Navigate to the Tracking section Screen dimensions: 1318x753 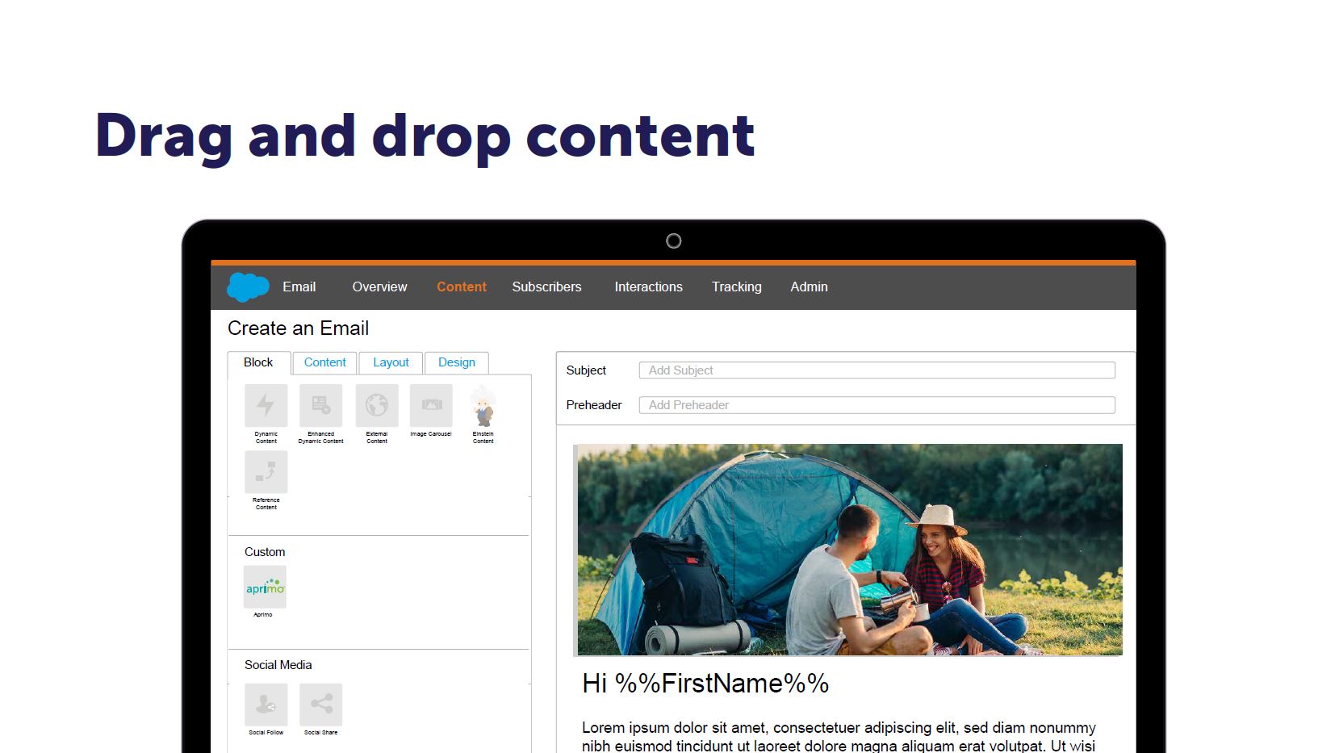[x=736, y=287]
